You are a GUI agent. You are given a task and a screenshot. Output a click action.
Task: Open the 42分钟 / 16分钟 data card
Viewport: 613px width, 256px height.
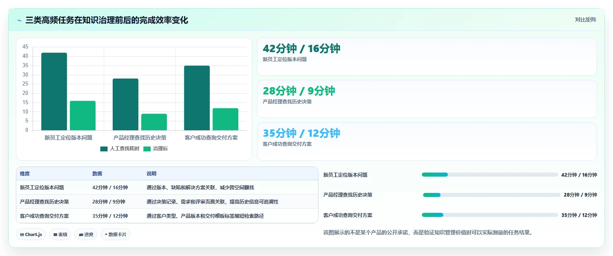427,57
